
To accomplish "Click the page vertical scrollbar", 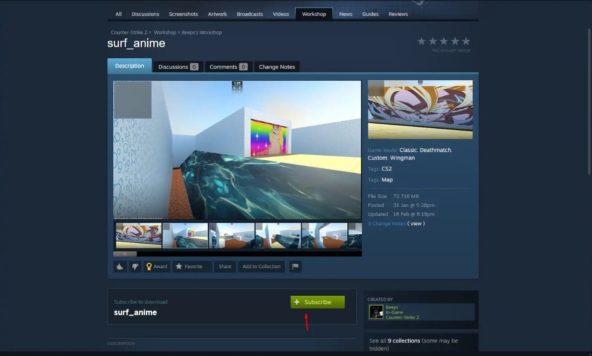I will tap(589, 101).
